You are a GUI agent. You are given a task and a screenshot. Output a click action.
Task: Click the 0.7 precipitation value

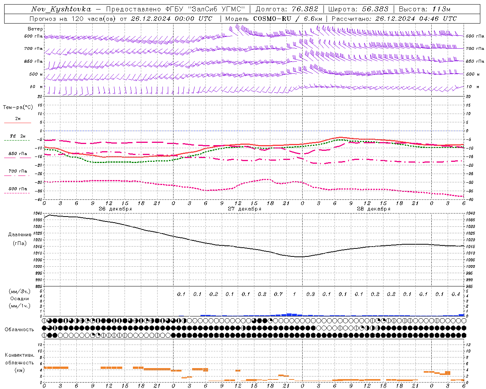click(x=278, y=294)
